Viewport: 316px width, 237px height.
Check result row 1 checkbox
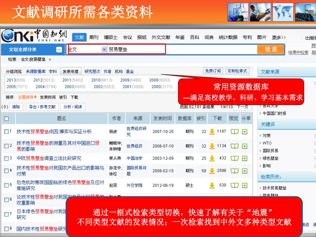click(6, 131)
